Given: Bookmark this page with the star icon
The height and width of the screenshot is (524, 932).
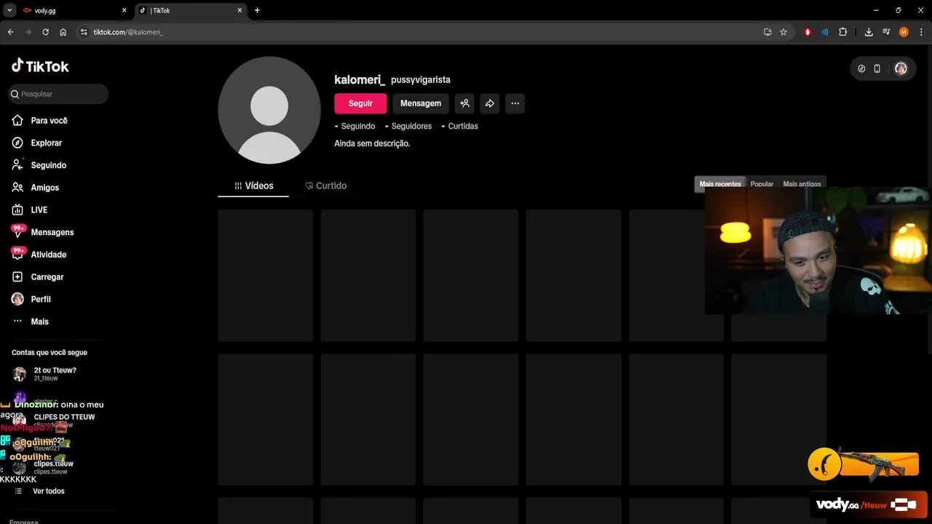Looking at the screenshot, I should [783, 32].
